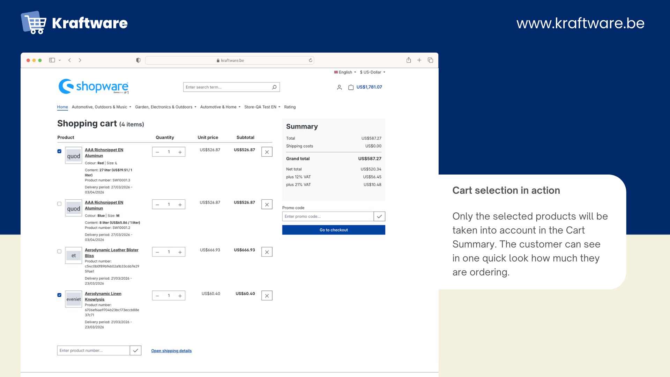This screenshot has height=377, width=670.
Task: Click the Linen Knowlysis quantity field
Action: pos(169,296)
